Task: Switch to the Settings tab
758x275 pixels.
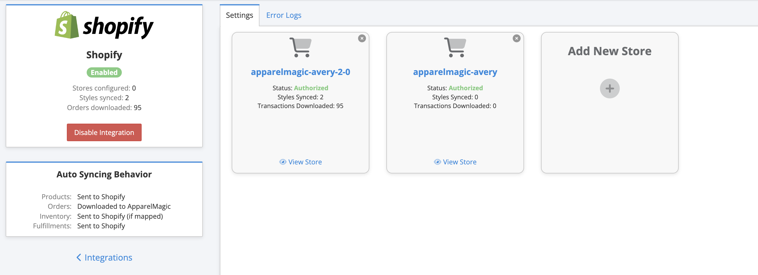Action: point(239,15)
